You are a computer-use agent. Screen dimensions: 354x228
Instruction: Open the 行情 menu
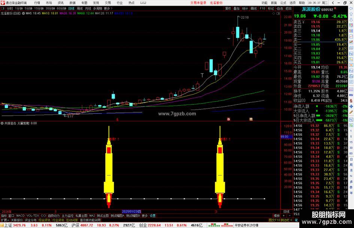click(37, 3)
